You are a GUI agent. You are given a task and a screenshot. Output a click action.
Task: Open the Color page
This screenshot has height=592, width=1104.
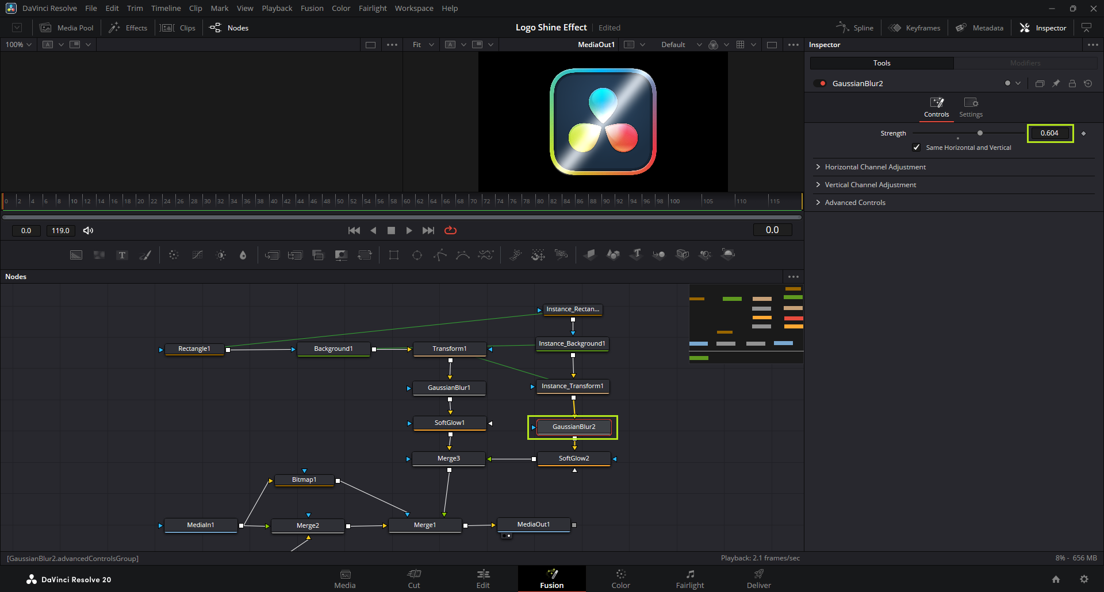[620, 578]
